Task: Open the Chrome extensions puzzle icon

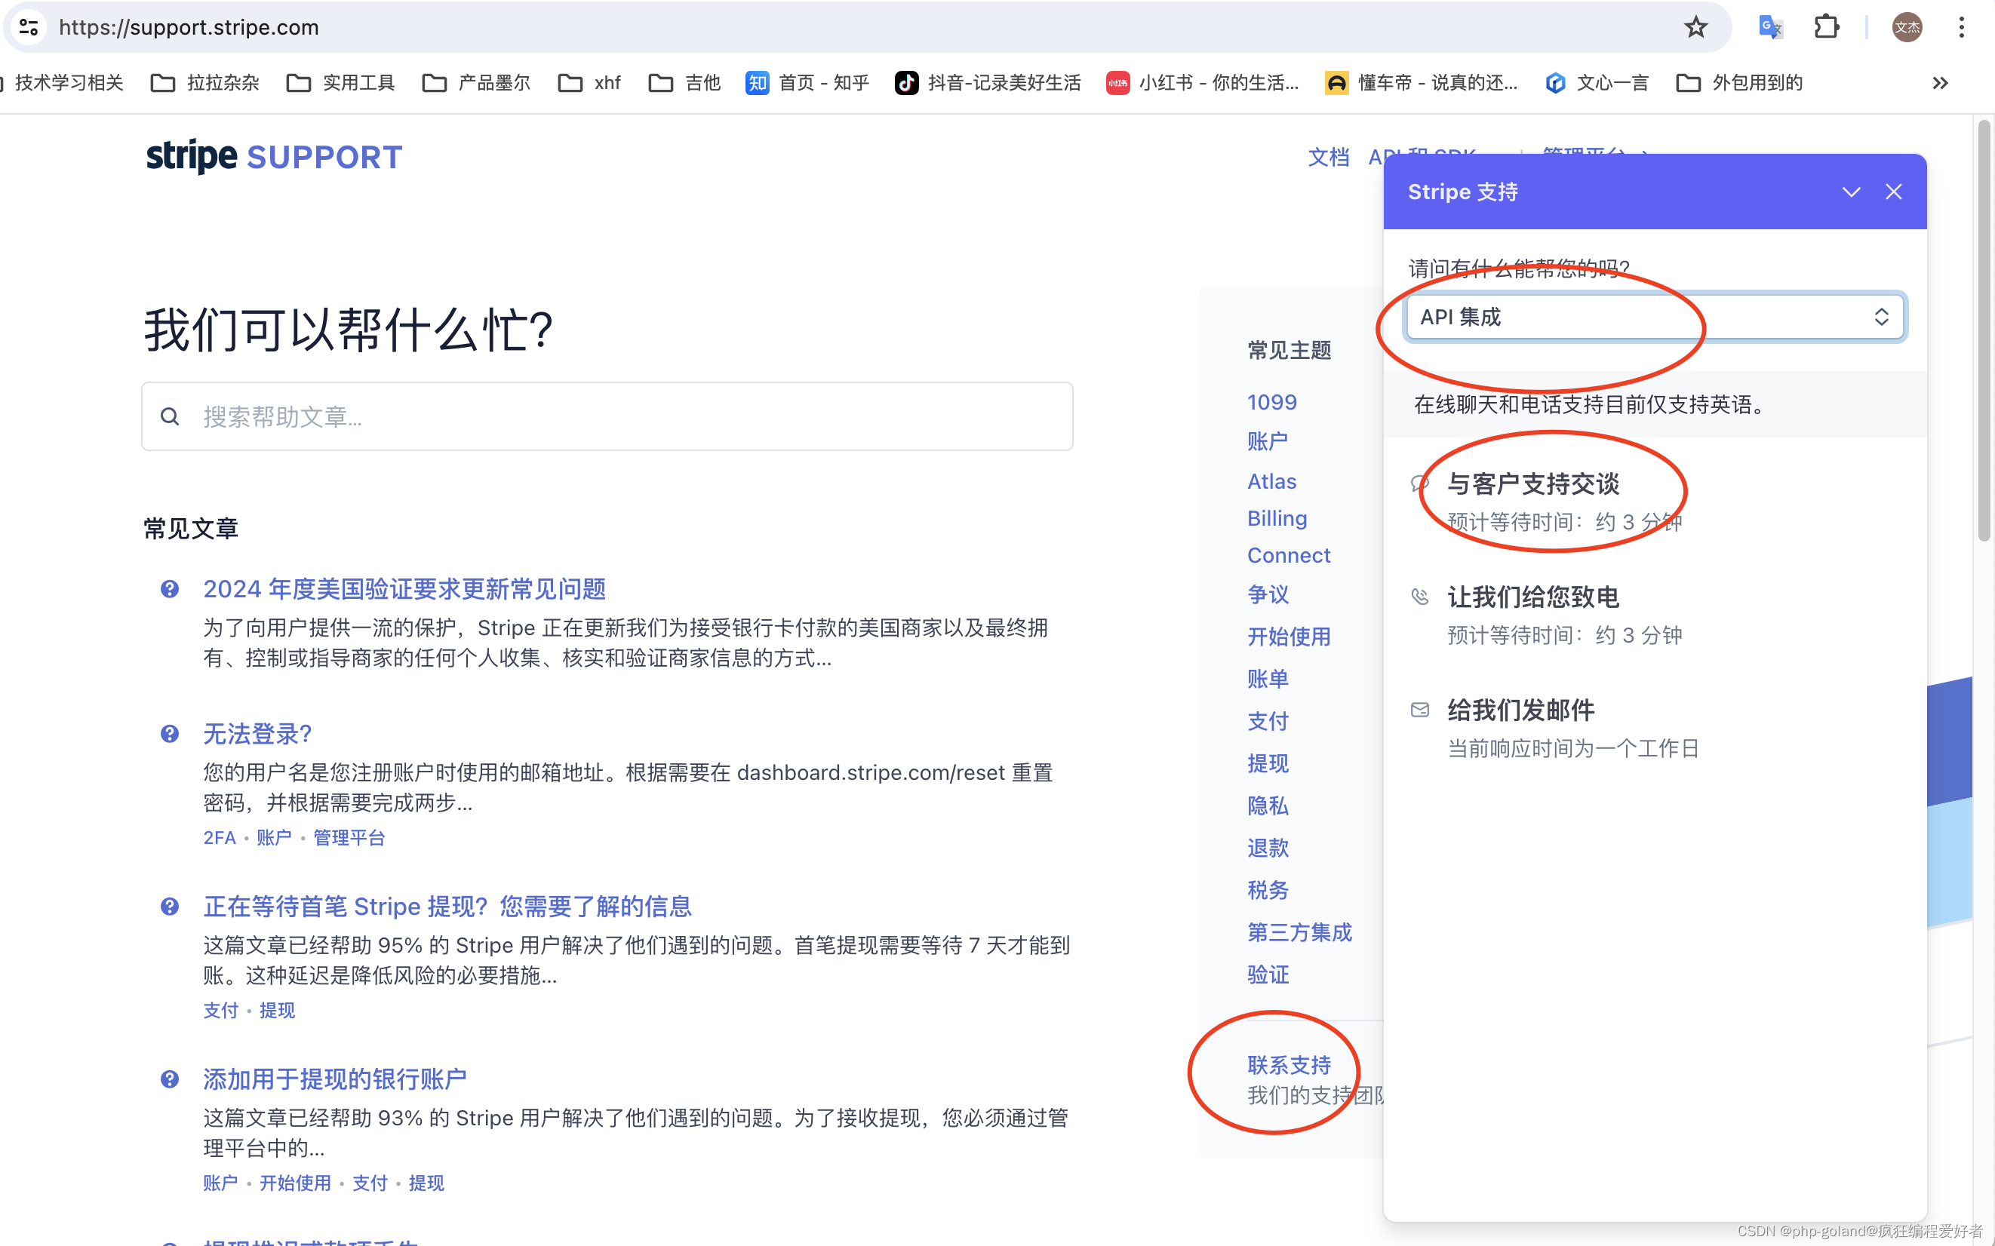Action: tap(1826, 27)
